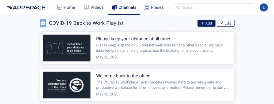The height and width of the screenshot is (104, 274).
Task: Select the Channels tab
Action: [124, 7]
